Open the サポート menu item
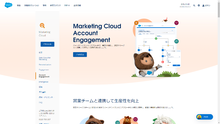This screenshot has width=220, height=124. click(x=67, y=5)
